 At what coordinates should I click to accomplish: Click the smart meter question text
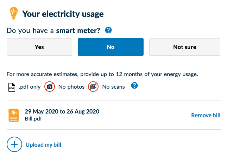coord(53,30)
